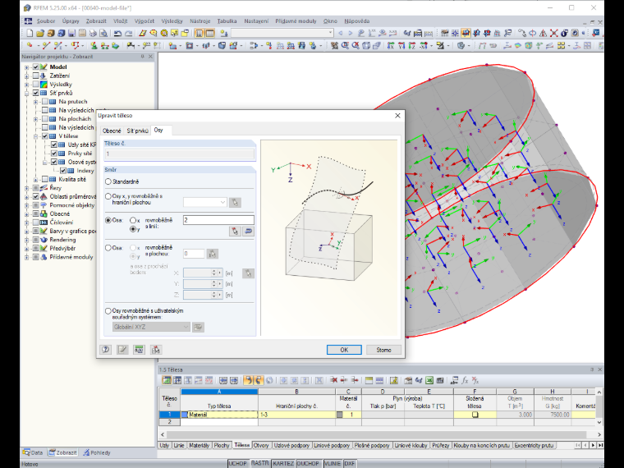Click the pick-line icon beside line field
Viewport: 624px width, 468px height.
[235, 232]
